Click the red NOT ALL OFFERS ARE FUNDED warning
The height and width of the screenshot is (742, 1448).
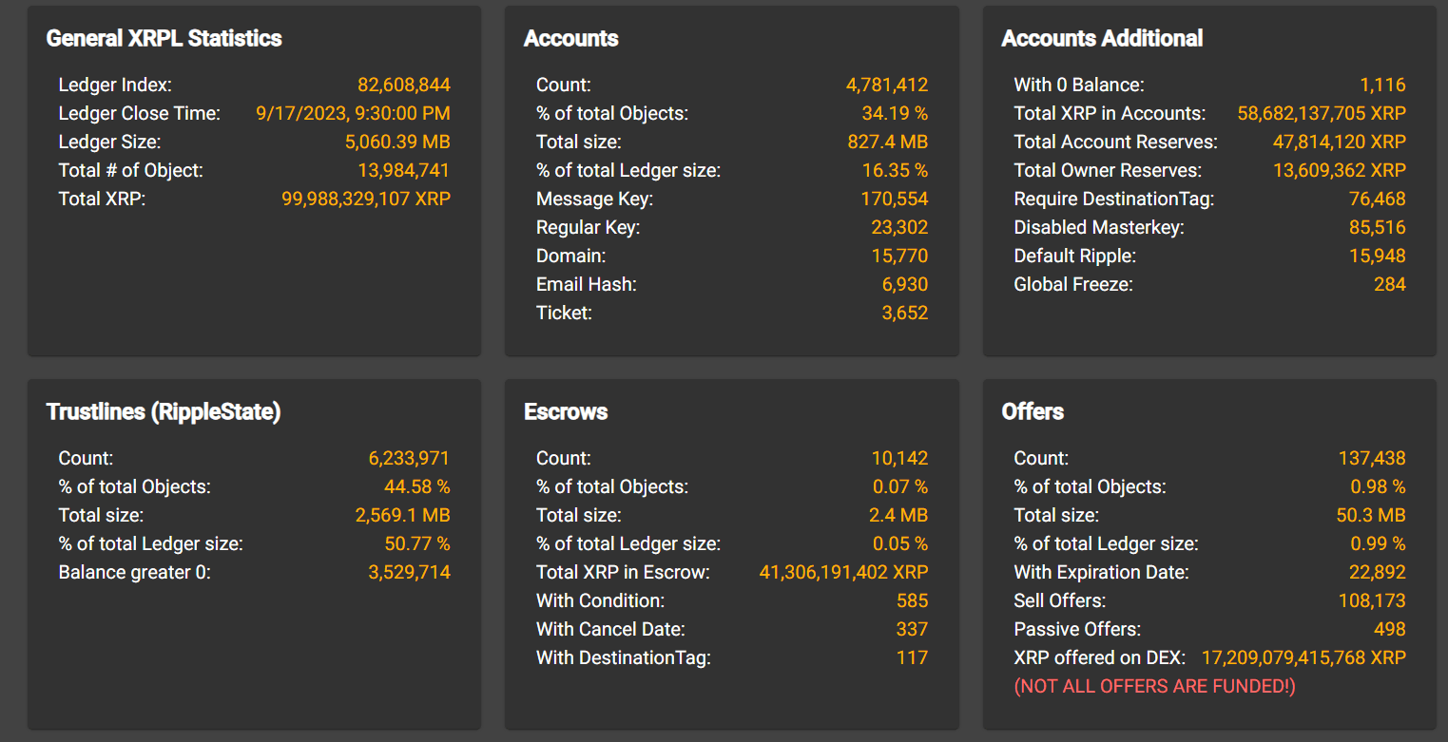pyautogui.click(x=1155, y=686)
